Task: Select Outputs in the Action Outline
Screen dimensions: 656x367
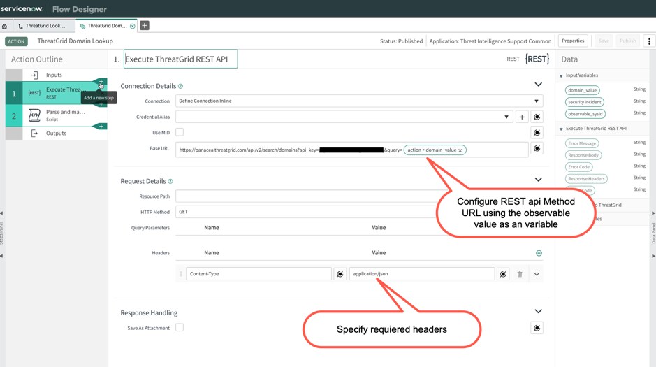Action: click(x=56, y=133)
